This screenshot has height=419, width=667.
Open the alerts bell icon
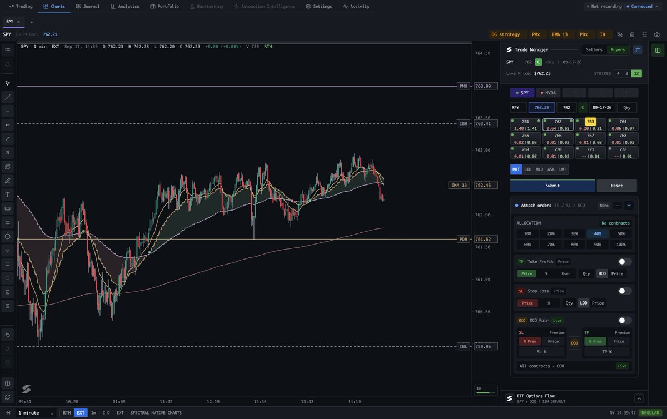(7, 64)
